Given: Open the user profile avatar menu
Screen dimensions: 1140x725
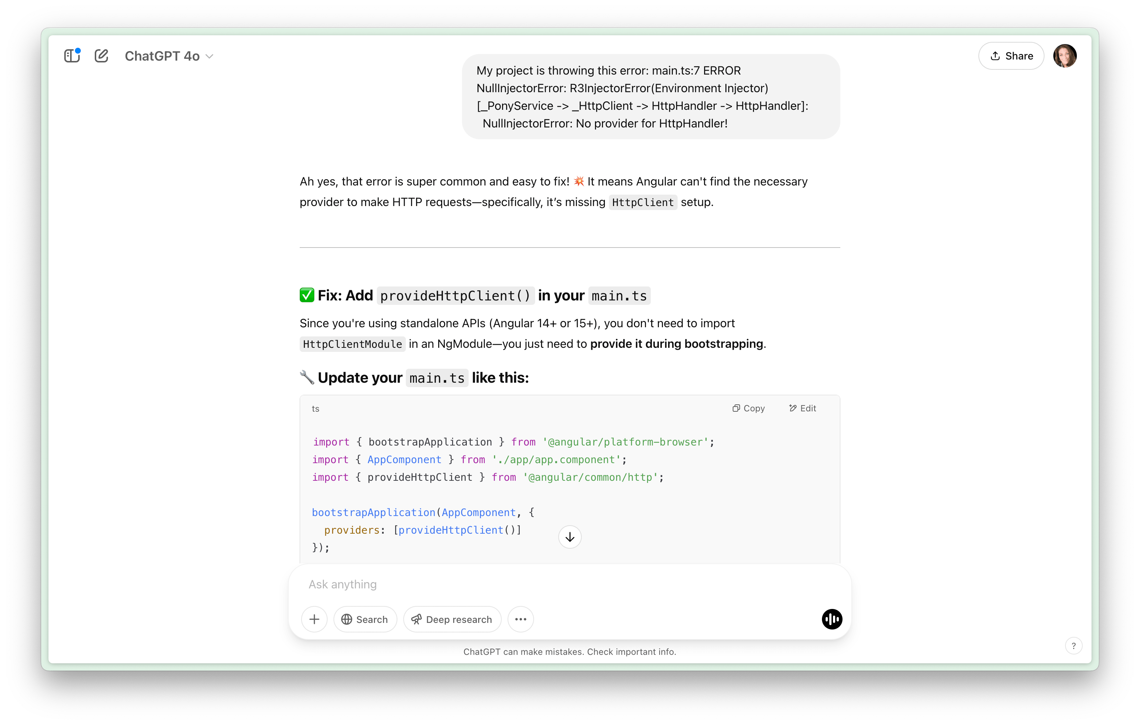Looking at the screenshot, I should coord(1065,56).
